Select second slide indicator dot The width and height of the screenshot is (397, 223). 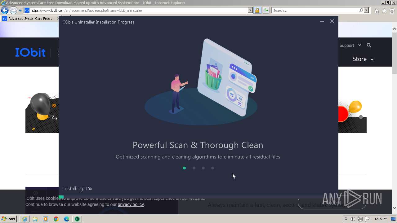194,168
